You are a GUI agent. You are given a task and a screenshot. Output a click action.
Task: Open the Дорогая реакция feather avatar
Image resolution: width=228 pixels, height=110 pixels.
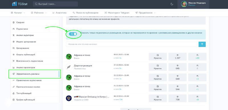(69, 67)
